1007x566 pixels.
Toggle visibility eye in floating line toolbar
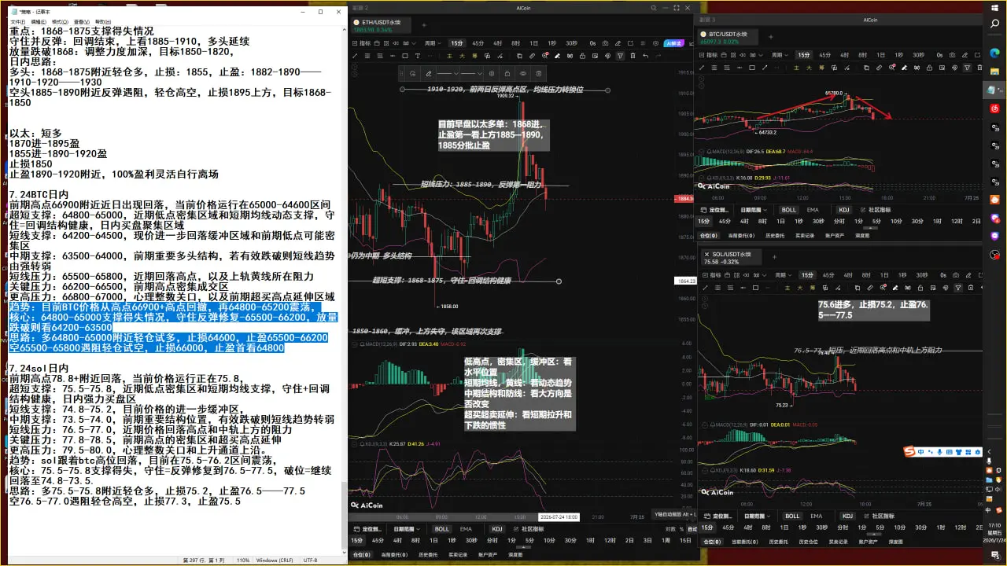pos(523,73)
